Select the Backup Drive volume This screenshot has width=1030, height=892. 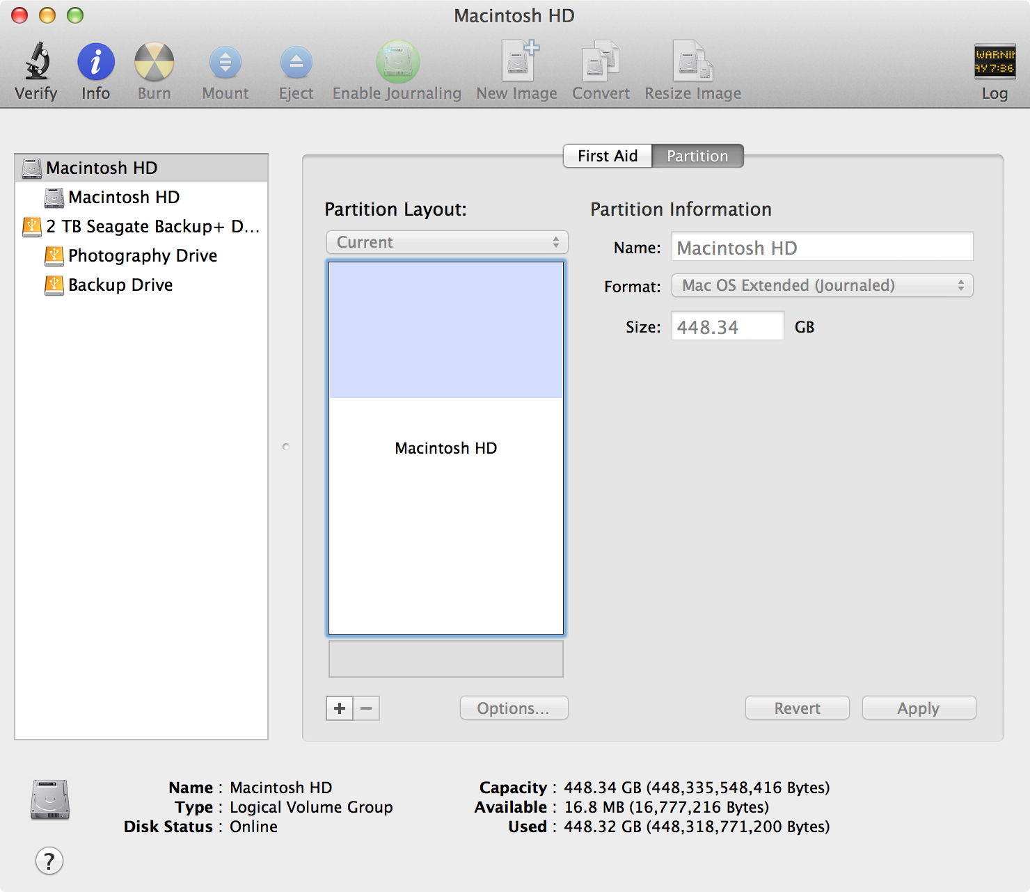pos(141,285)
